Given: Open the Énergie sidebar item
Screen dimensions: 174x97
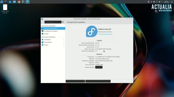Looking at the screenshot, I should (53, 34).
